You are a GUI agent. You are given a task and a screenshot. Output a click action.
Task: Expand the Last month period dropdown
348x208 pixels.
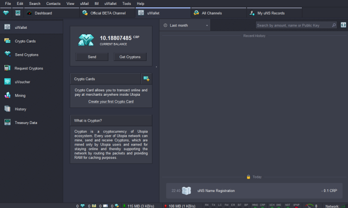pyautogui.click(x=185, y=25)
